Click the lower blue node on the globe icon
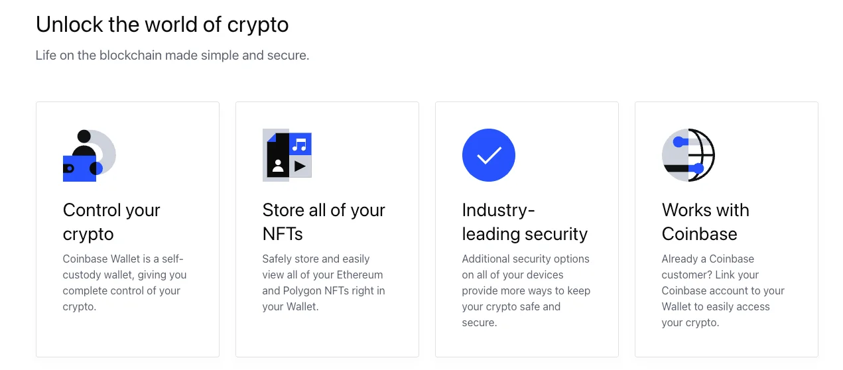The image size is (843, 370). click(698, 169)
